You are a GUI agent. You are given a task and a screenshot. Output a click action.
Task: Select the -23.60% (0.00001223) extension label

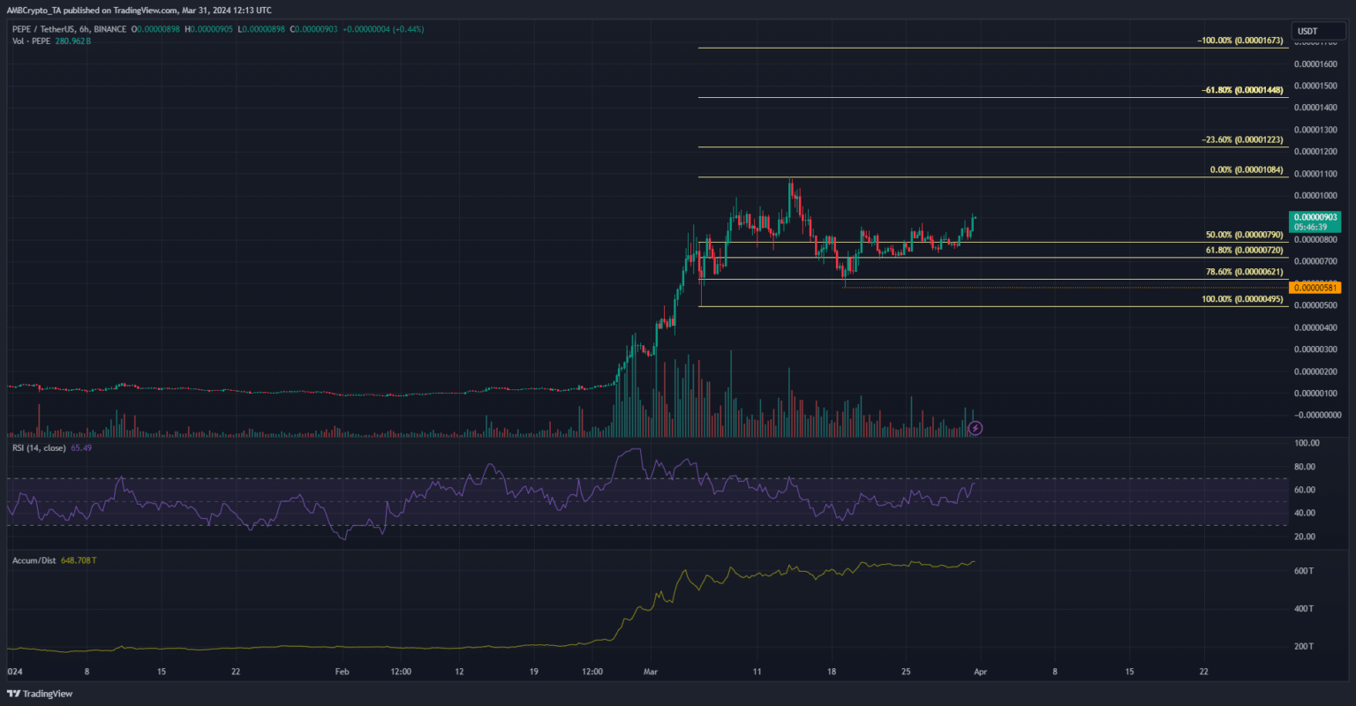point(1242,139)
